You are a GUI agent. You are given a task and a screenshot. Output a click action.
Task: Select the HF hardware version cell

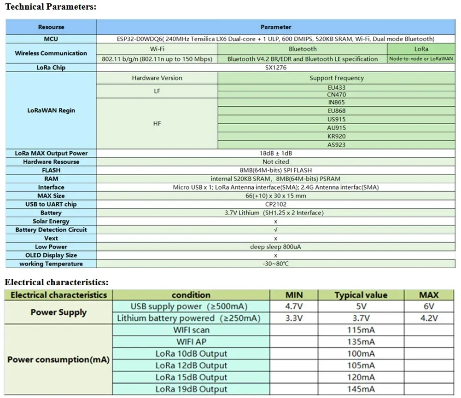pos(157,123)
